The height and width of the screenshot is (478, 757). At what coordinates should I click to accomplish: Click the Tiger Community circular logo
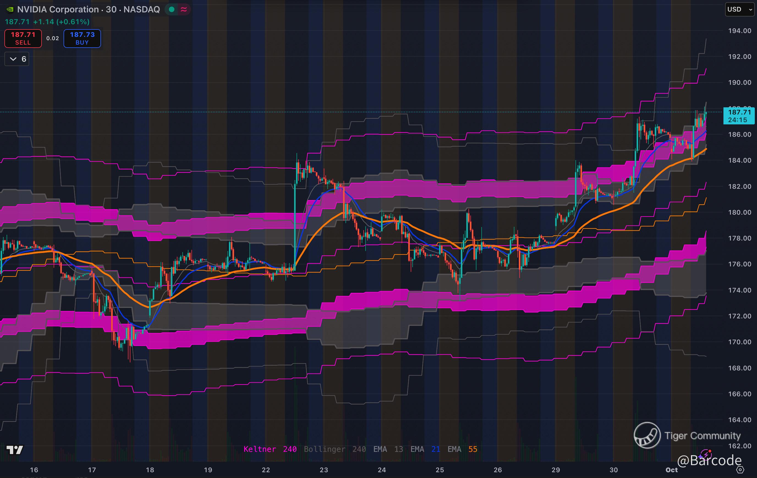point(647,435)
